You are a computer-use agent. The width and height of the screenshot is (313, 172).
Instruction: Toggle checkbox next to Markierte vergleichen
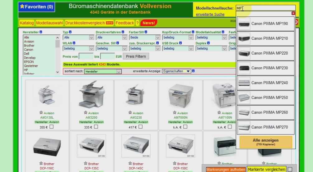click(x=290, y=169)
